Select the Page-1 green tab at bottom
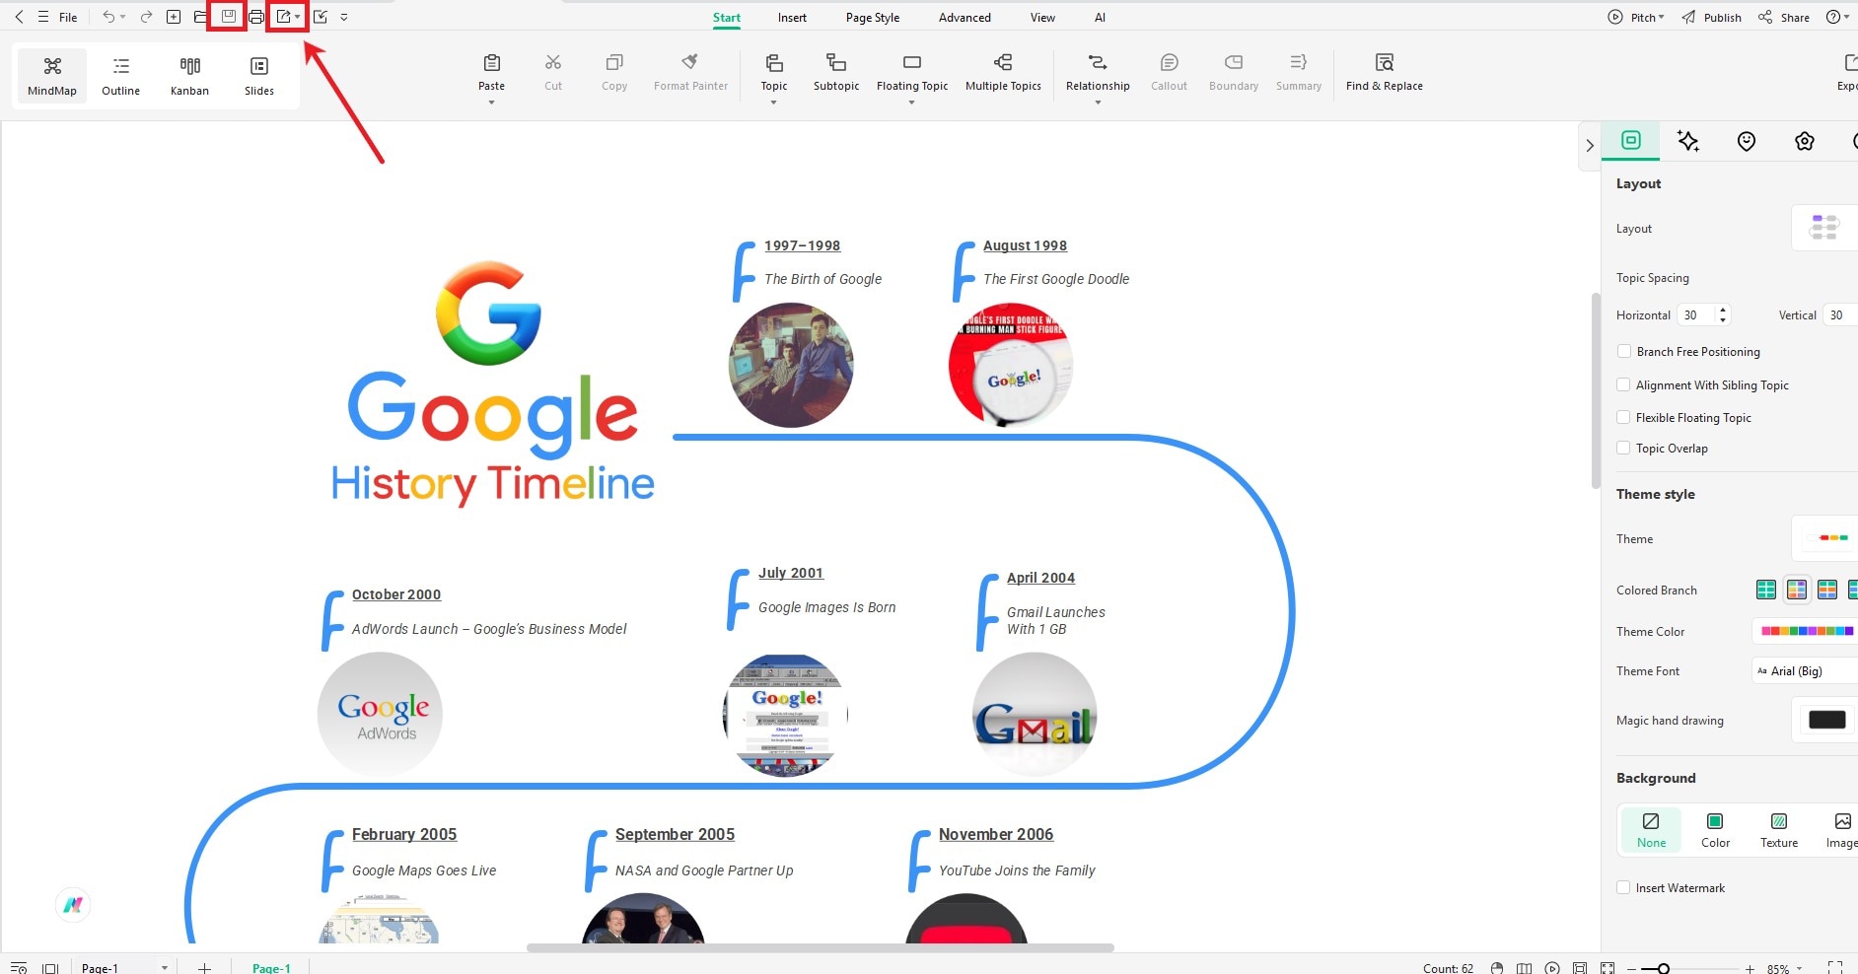The image size is (1858, 974). pos(271,968)
